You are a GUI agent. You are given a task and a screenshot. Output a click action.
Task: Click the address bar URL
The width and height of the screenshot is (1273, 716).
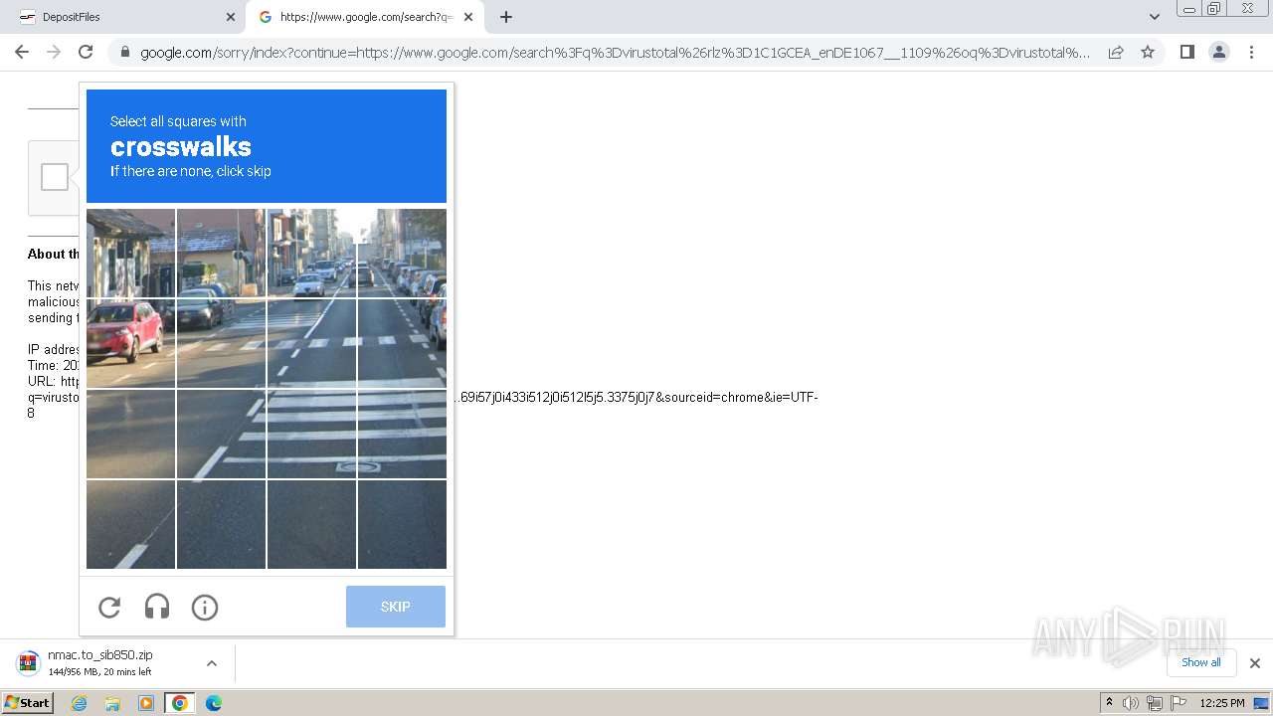coord(615,52)
